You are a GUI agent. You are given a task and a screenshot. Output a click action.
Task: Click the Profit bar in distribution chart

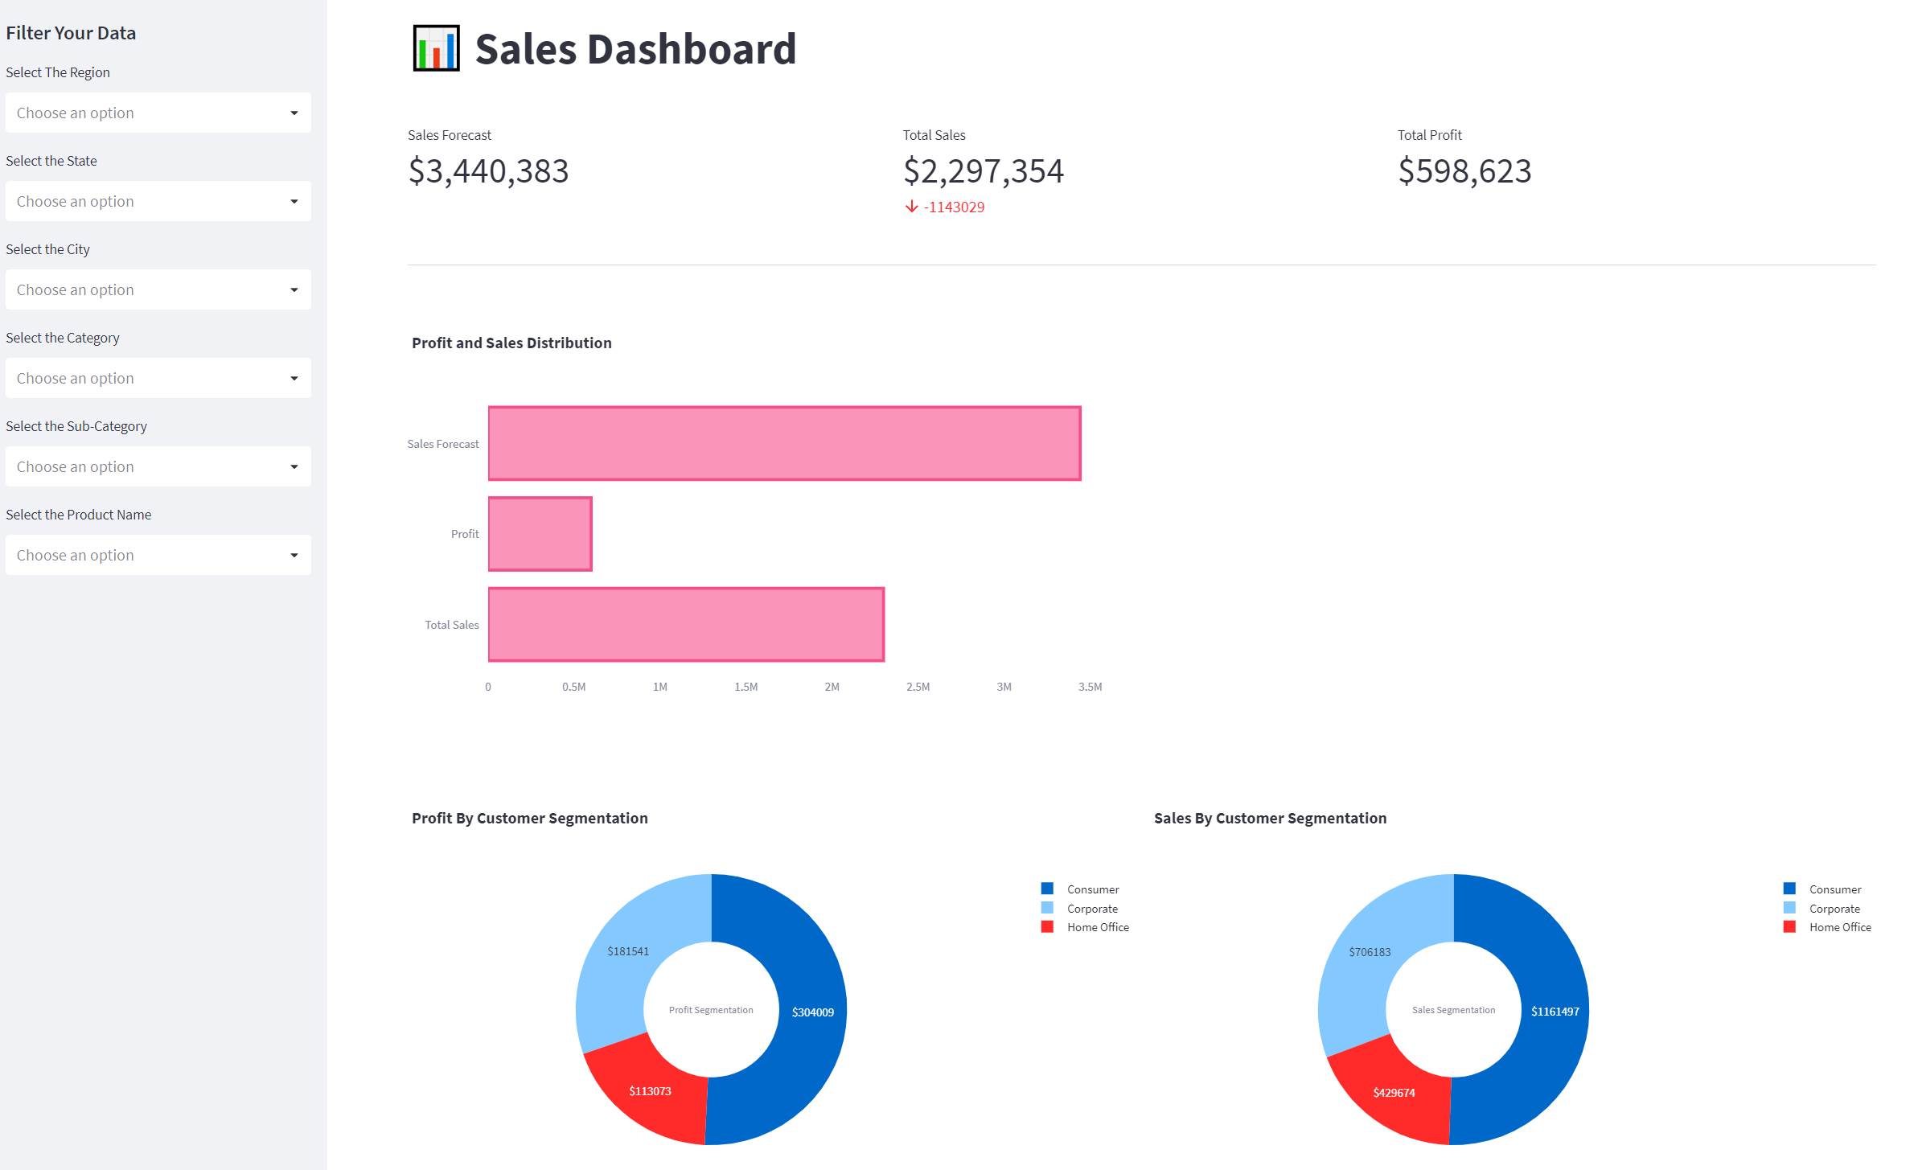[x=540, y=534]
